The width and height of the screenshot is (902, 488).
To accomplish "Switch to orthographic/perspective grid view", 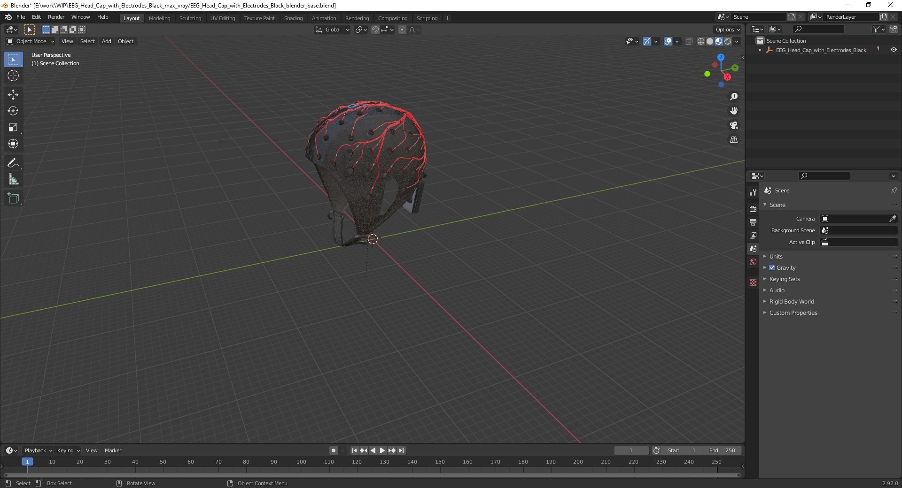I will (733, 140).
